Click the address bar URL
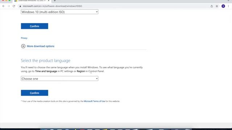This screenshot has width=232, height=130. (x=52, y=6)
